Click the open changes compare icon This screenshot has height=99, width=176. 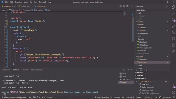[x=124, y=6]
